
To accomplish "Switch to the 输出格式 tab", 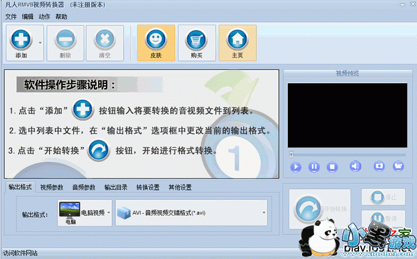I will point(20,187).
